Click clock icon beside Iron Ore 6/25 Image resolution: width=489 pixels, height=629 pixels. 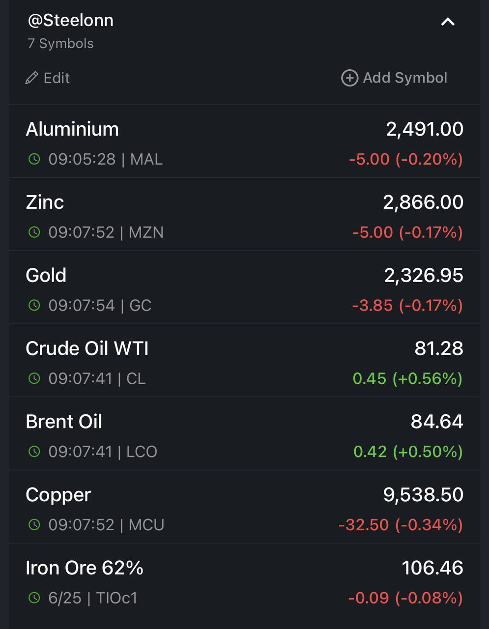[34, 598]
